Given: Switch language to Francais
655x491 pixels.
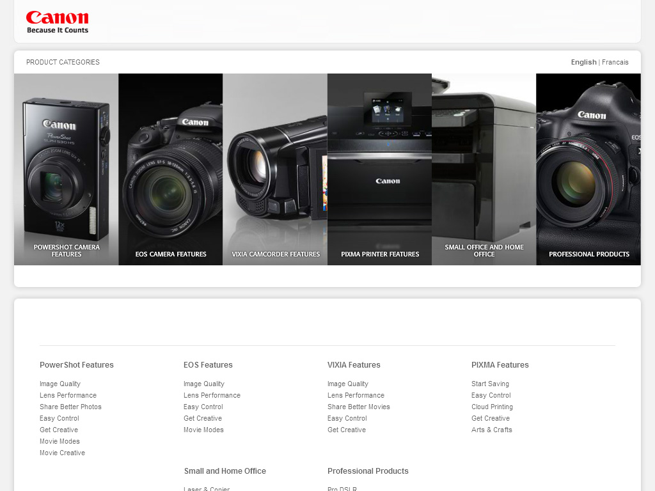Looking at the screenshot, I should [x=615, y=62].
